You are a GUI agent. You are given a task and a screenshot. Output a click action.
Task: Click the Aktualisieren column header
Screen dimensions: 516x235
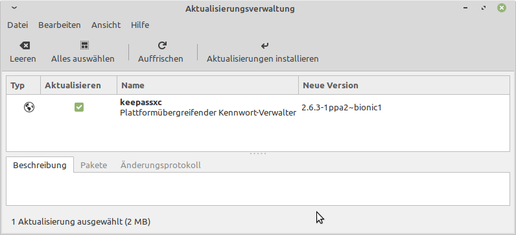tap(78, 85)
